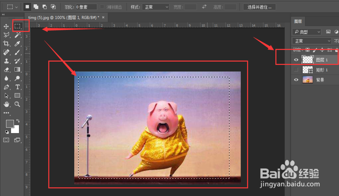
Task: Select the Dodge tool
Action: click(x=17, y=78)
